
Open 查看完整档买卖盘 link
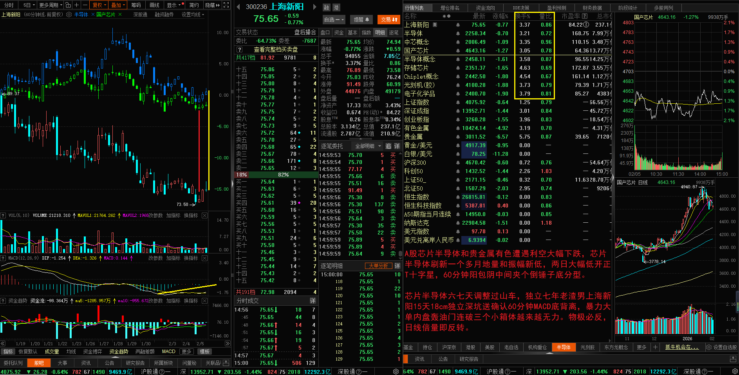click(x=276, y=50)
